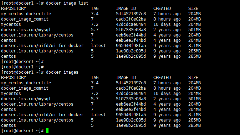Screen dimensions: 240x135
Task: Click TAG header in docker image list output
Action: pyautogui.click(x=95, y=9)
